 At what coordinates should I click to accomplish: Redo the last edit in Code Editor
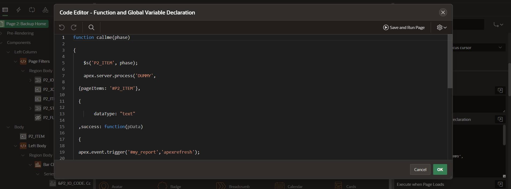click(74, 27)
